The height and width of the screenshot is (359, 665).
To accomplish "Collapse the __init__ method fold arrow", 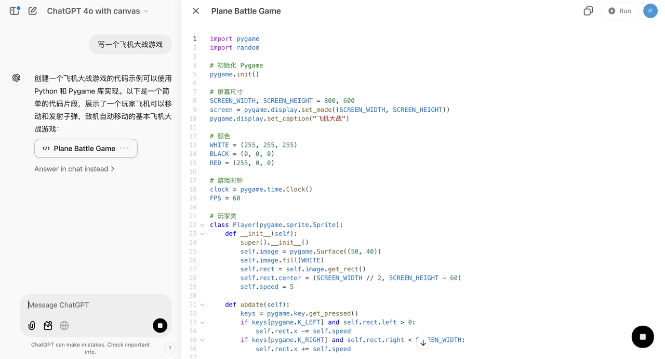I will point(203,234).
